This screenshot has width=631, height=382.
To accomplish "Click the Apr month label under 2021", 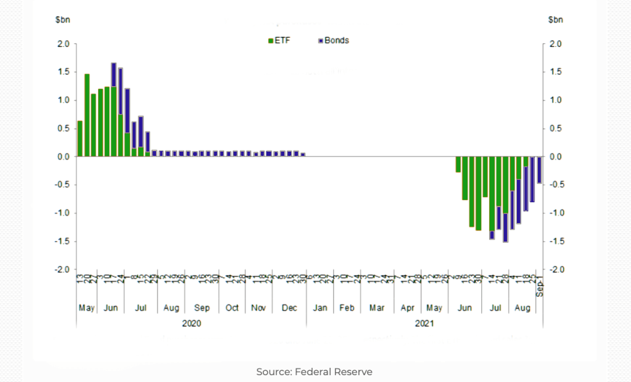I will [407, 307].
